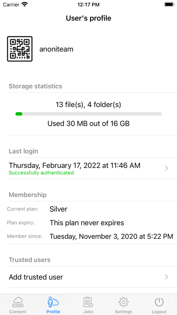Open the Jobs clipboard icon
The width and height of the screenshot is (177, 315).
(x=88, y=302)
